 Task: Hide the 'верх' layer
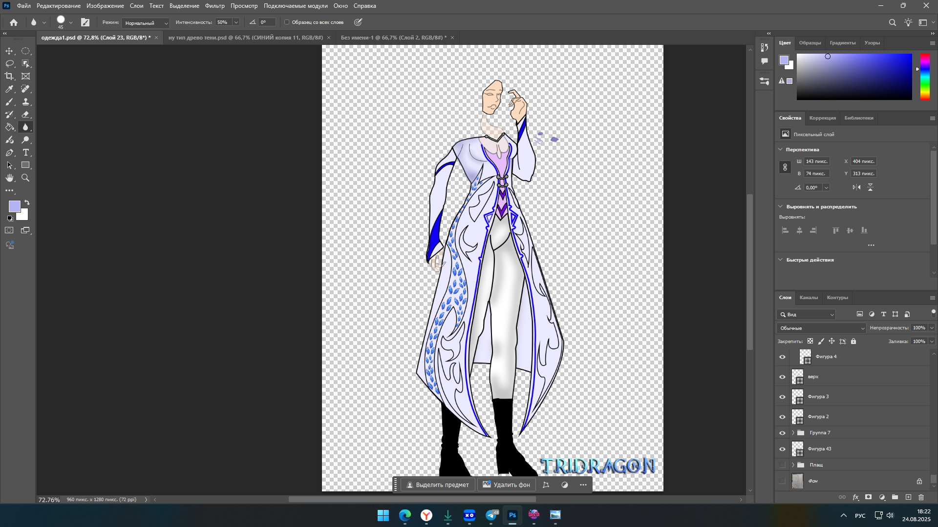click(782, 377)
